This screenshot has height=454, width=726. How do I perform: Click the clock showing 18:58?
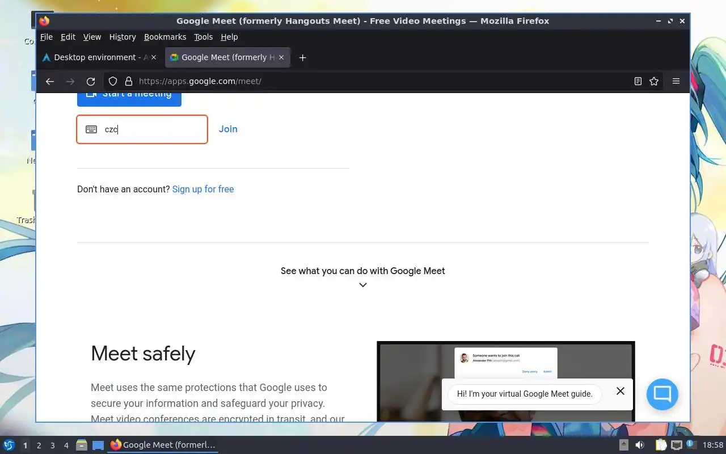point(713,445)
